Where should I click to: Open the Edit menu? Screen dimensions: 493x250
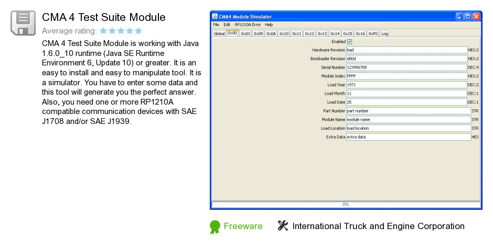click(227, 25)
